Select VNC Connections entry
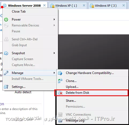This screenshot has width=129, height=125. pyautogui.click(x=92, y=115)
